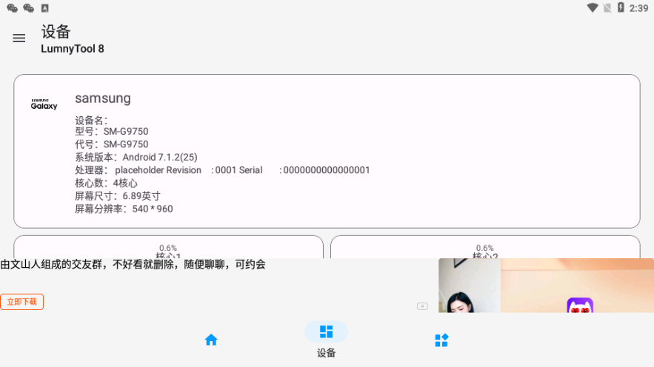This screenshot has width=654, height=367.
Task: Click the Samsung Galaxy logo
Action: 44,104
